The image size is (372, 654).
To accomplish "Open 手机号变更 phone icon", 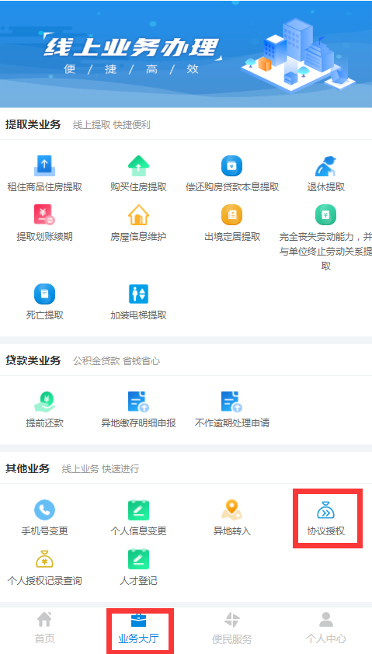I will click(44, 510).
